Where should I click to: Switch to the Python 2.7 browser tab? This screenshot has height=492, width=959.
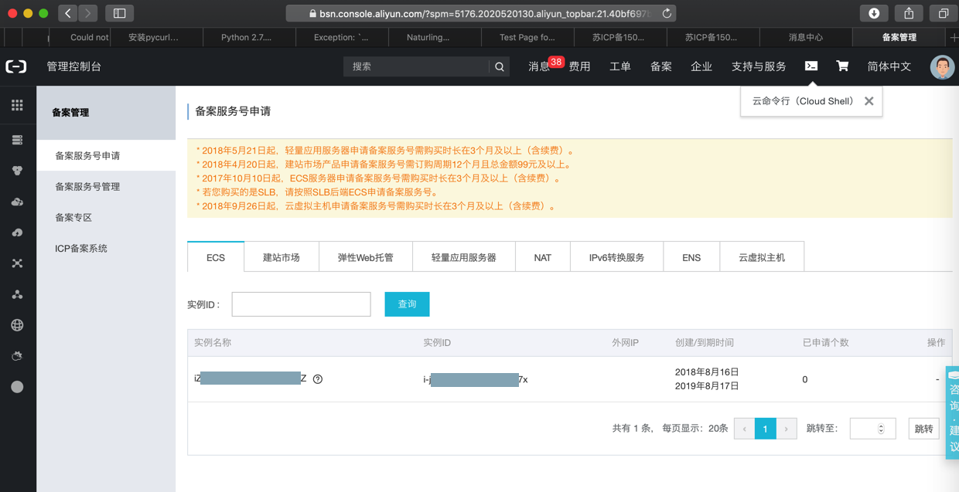click(249, 37)
